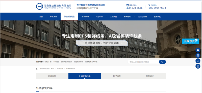The image size is (202, 93).
Task: Focus the keyword search input field
Action: (143, 62)
